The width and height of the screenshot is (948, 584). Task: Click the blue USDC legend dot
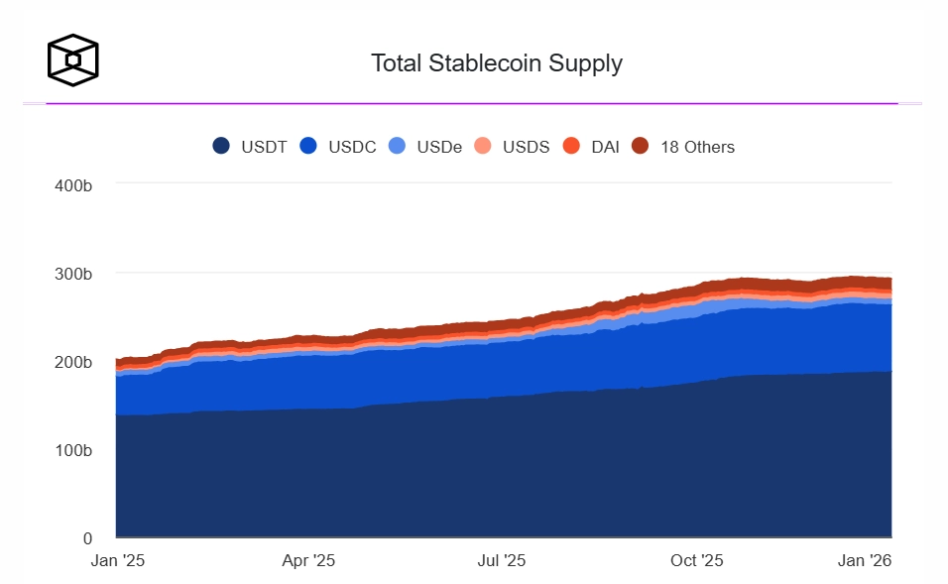[308, 147]
